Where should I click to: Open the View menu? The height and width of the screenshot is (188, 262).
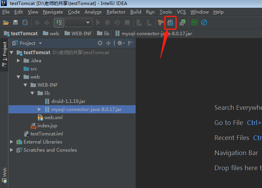33,12
